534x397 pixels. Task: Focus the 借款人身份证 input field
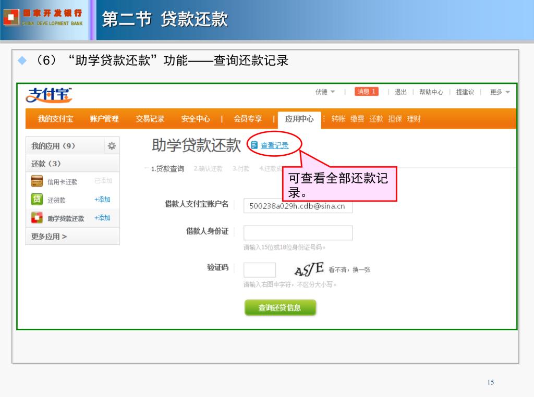point(298,232)
